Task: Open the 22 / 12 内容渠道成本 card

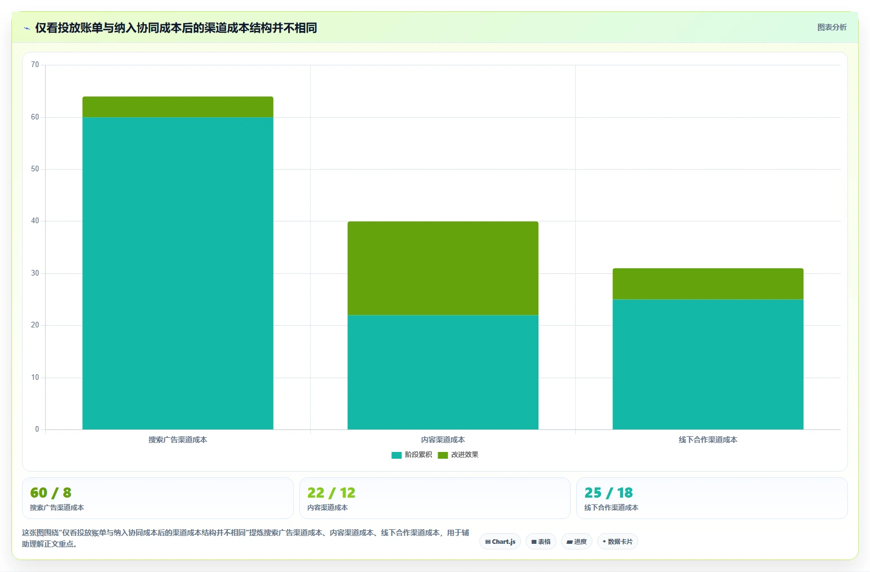Action: (435, 498)
